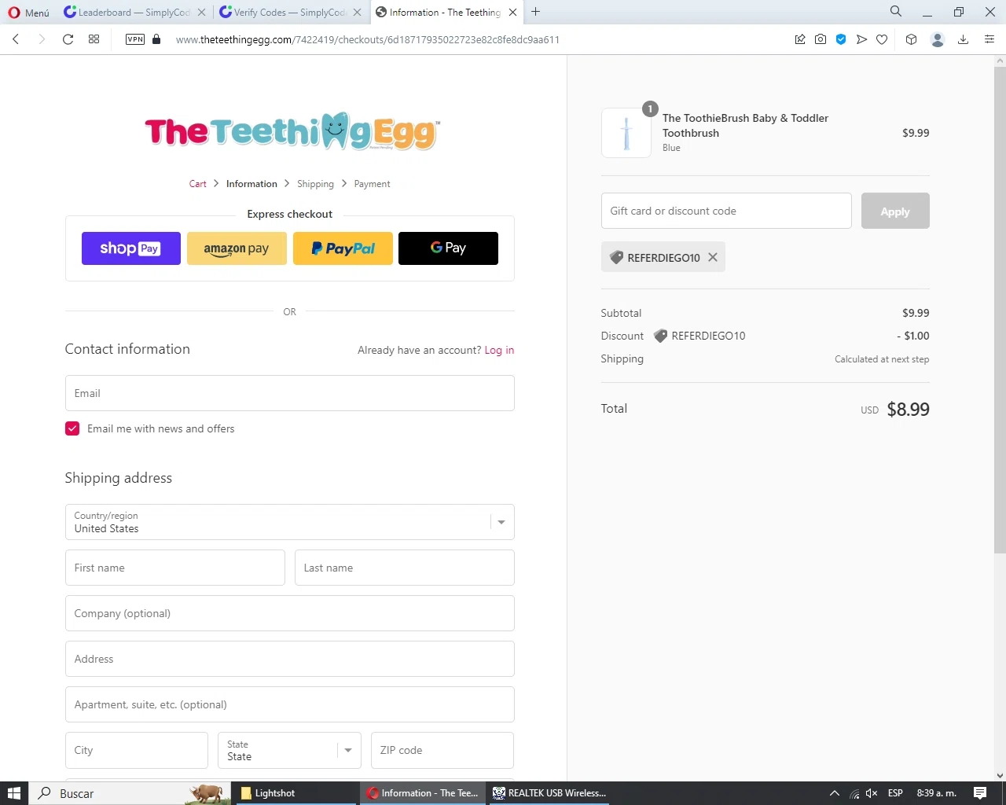
Task: Click The Teething Egg logo
Action: coord(292,131)
